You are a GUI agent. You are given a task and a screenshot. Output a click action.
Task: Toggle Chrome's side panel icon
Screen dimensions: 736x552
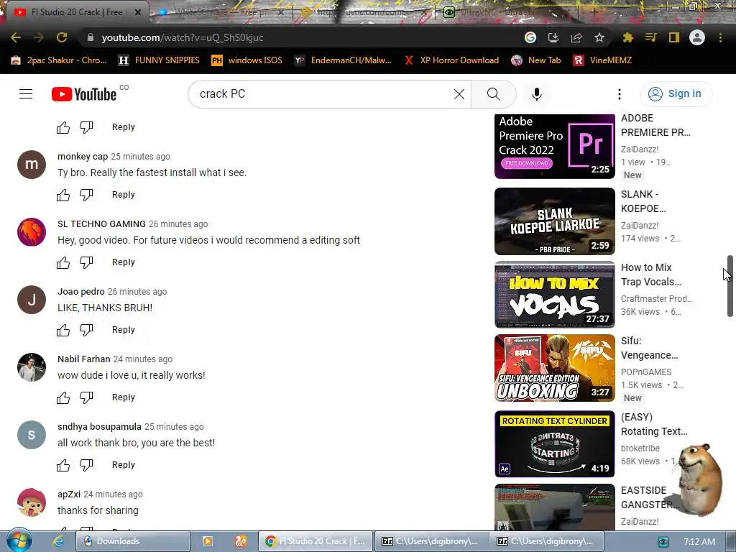coord(674,37)
